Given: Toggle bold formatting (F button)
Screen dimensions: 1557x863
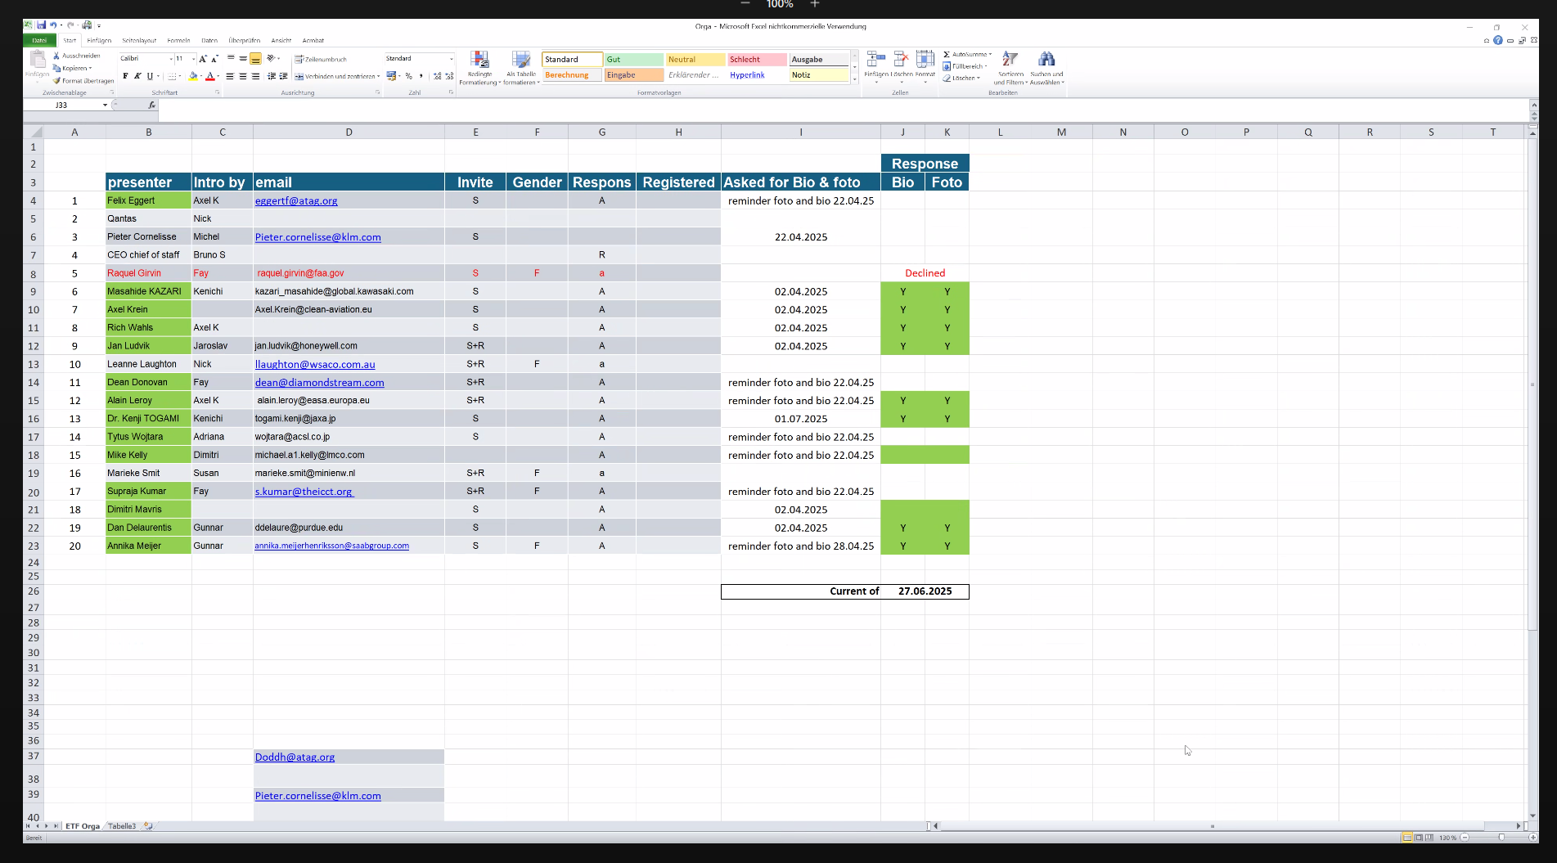Looking at the screenshot, I should pos(125,76).
